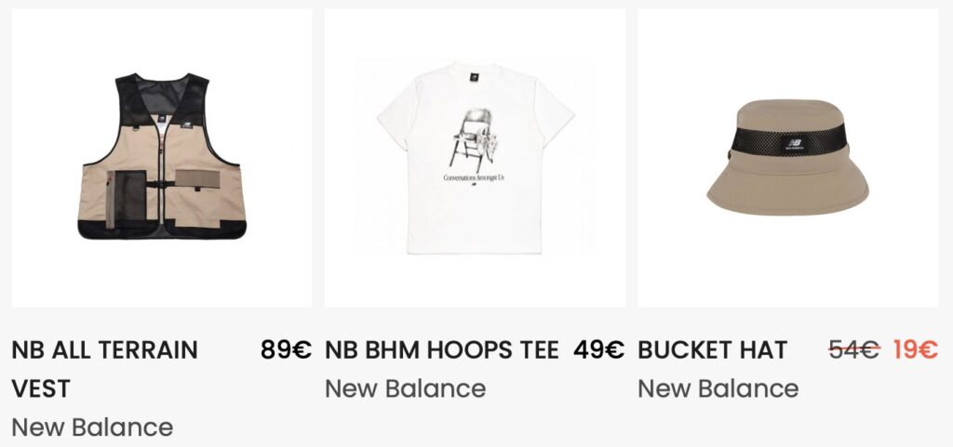953x447 pixels.
Task: Open New Balance brand link under tee
Action: click(406, 388)
